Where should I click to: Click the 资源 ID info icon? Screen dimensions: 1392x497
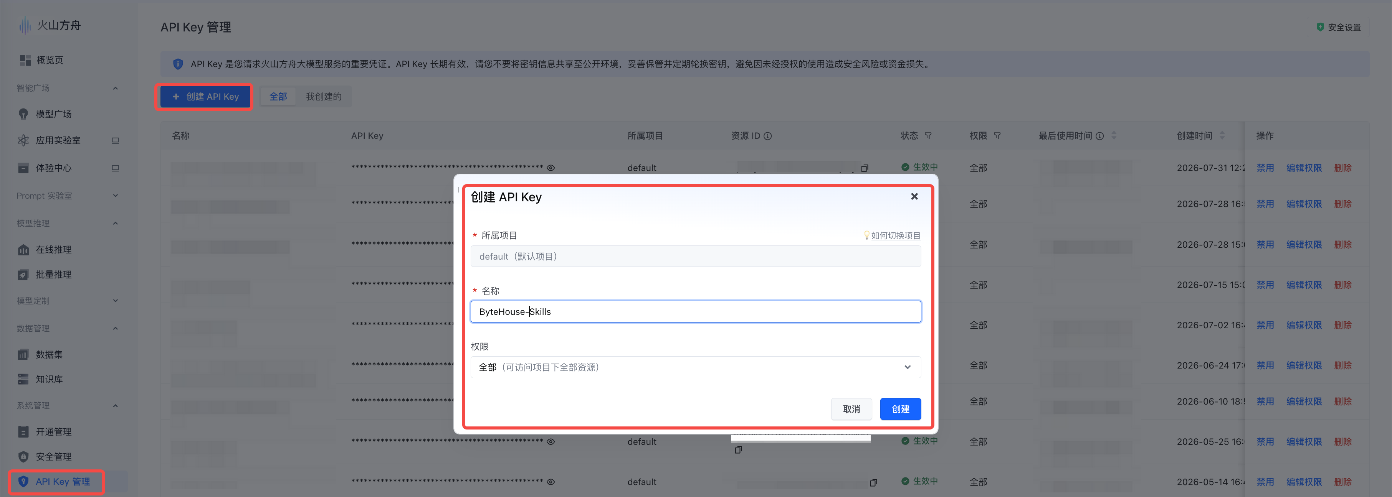767,136
